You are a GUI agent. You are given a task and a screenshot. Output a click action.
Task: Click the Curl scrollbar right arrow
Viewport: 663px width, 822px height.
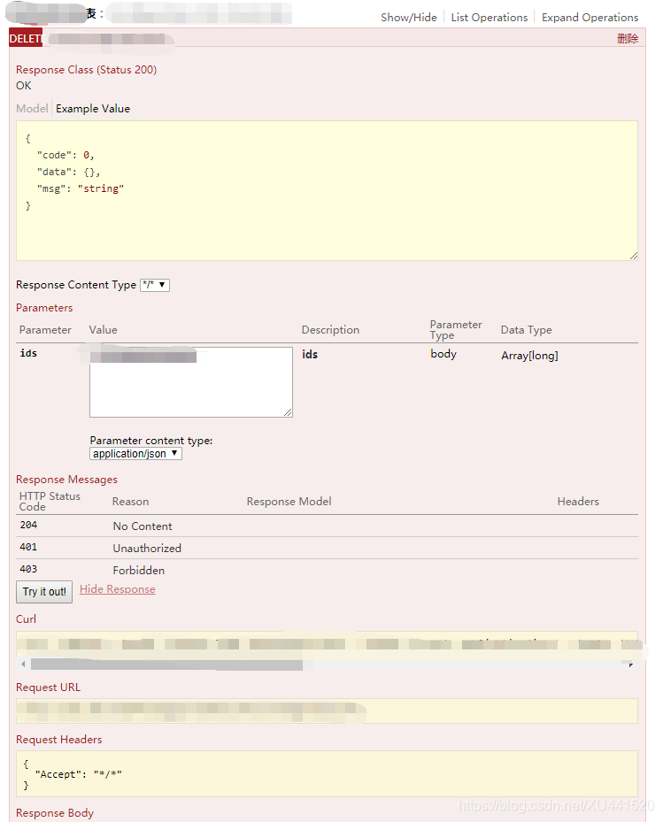[631, 665]
